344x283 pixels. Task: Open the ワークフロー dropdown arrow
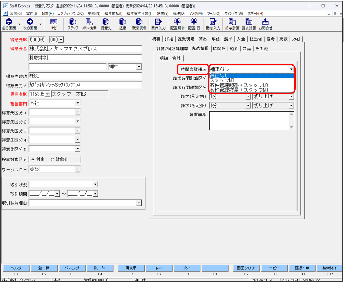click(x=78, y=169)
